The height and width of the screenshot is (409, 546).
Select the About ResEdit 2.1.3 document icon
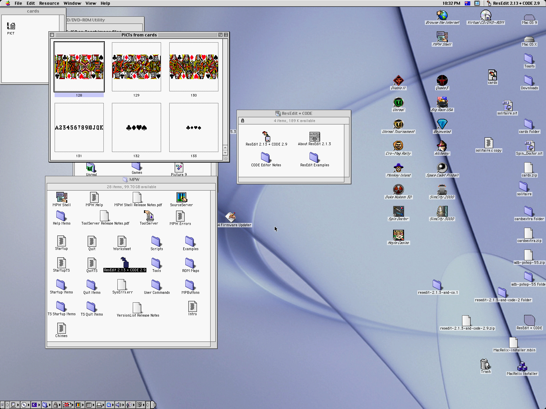click(x=315, y=137)
